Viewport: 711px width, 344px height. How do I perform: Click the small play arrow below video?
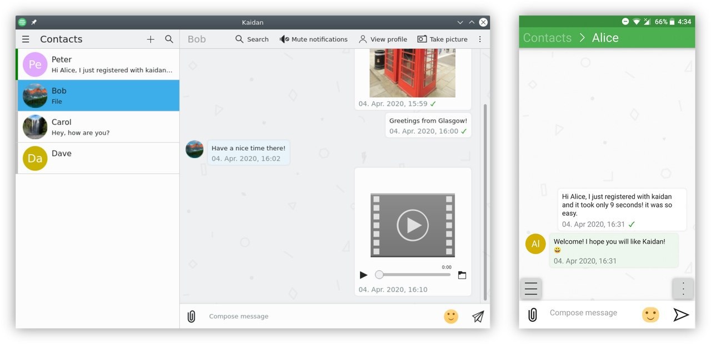[364, 275]
